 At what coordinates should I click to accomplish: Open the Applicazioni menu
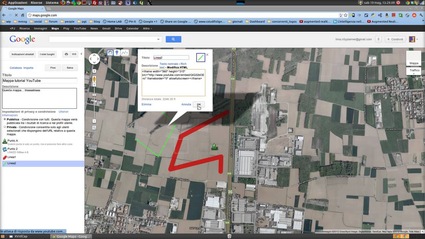[18, 3]
